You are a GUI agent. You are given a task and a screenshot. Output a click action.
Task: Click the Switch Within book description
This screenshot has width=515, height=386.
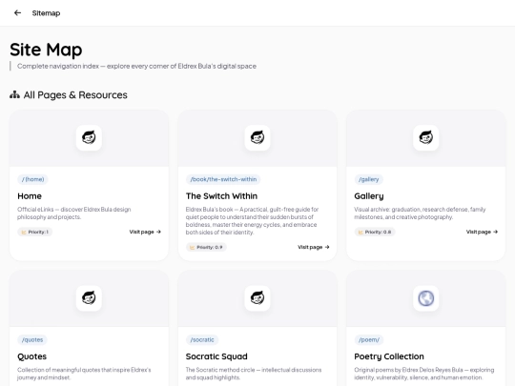coord(252,220)
